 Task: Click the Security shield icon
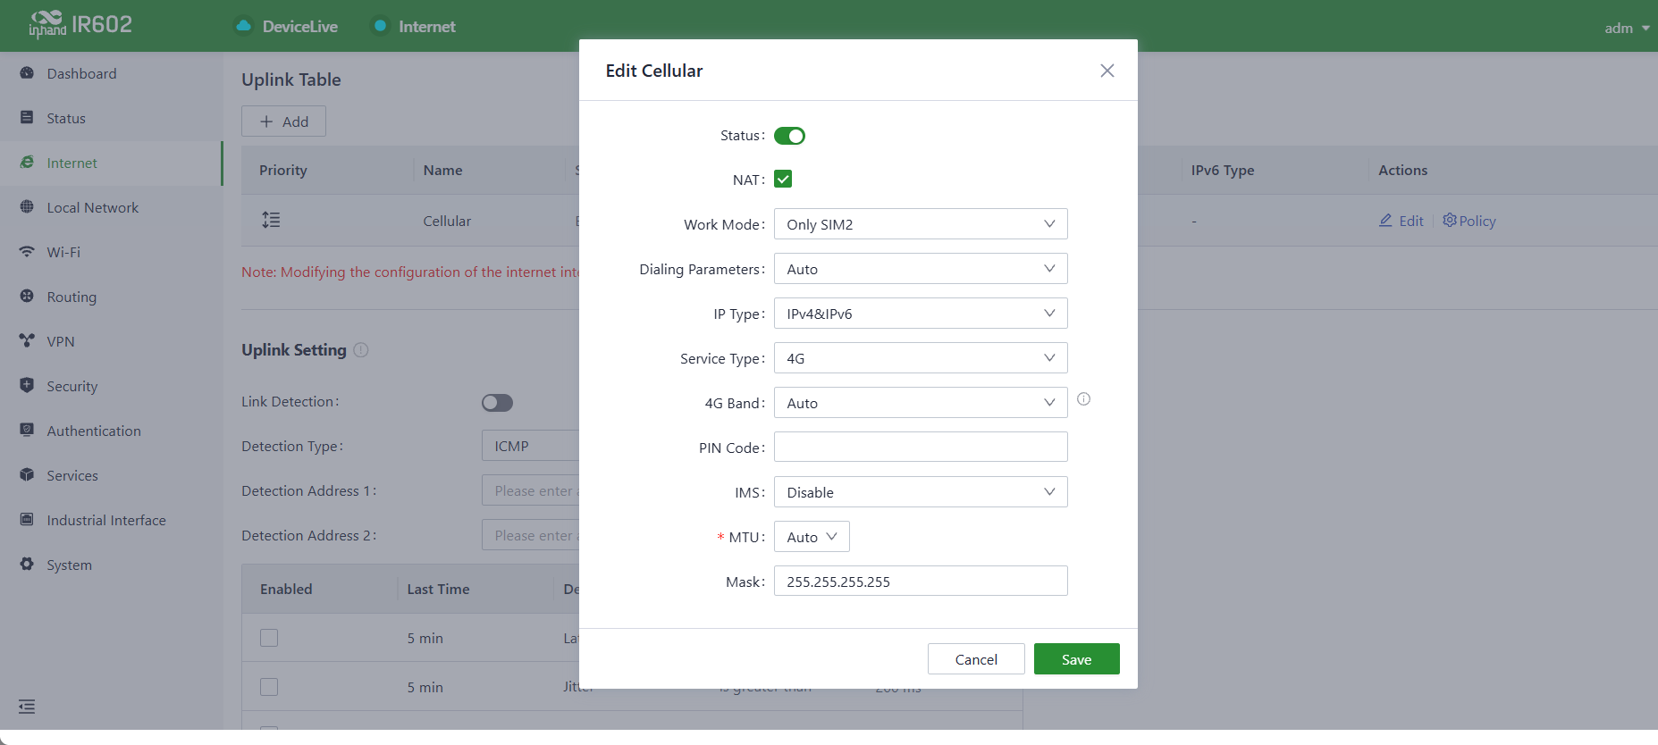tap(27, 386)
